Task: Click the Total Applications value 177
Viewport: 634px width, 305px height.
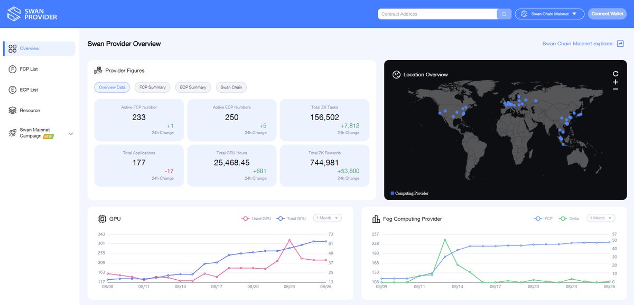Action: click(x=139, y=163)
